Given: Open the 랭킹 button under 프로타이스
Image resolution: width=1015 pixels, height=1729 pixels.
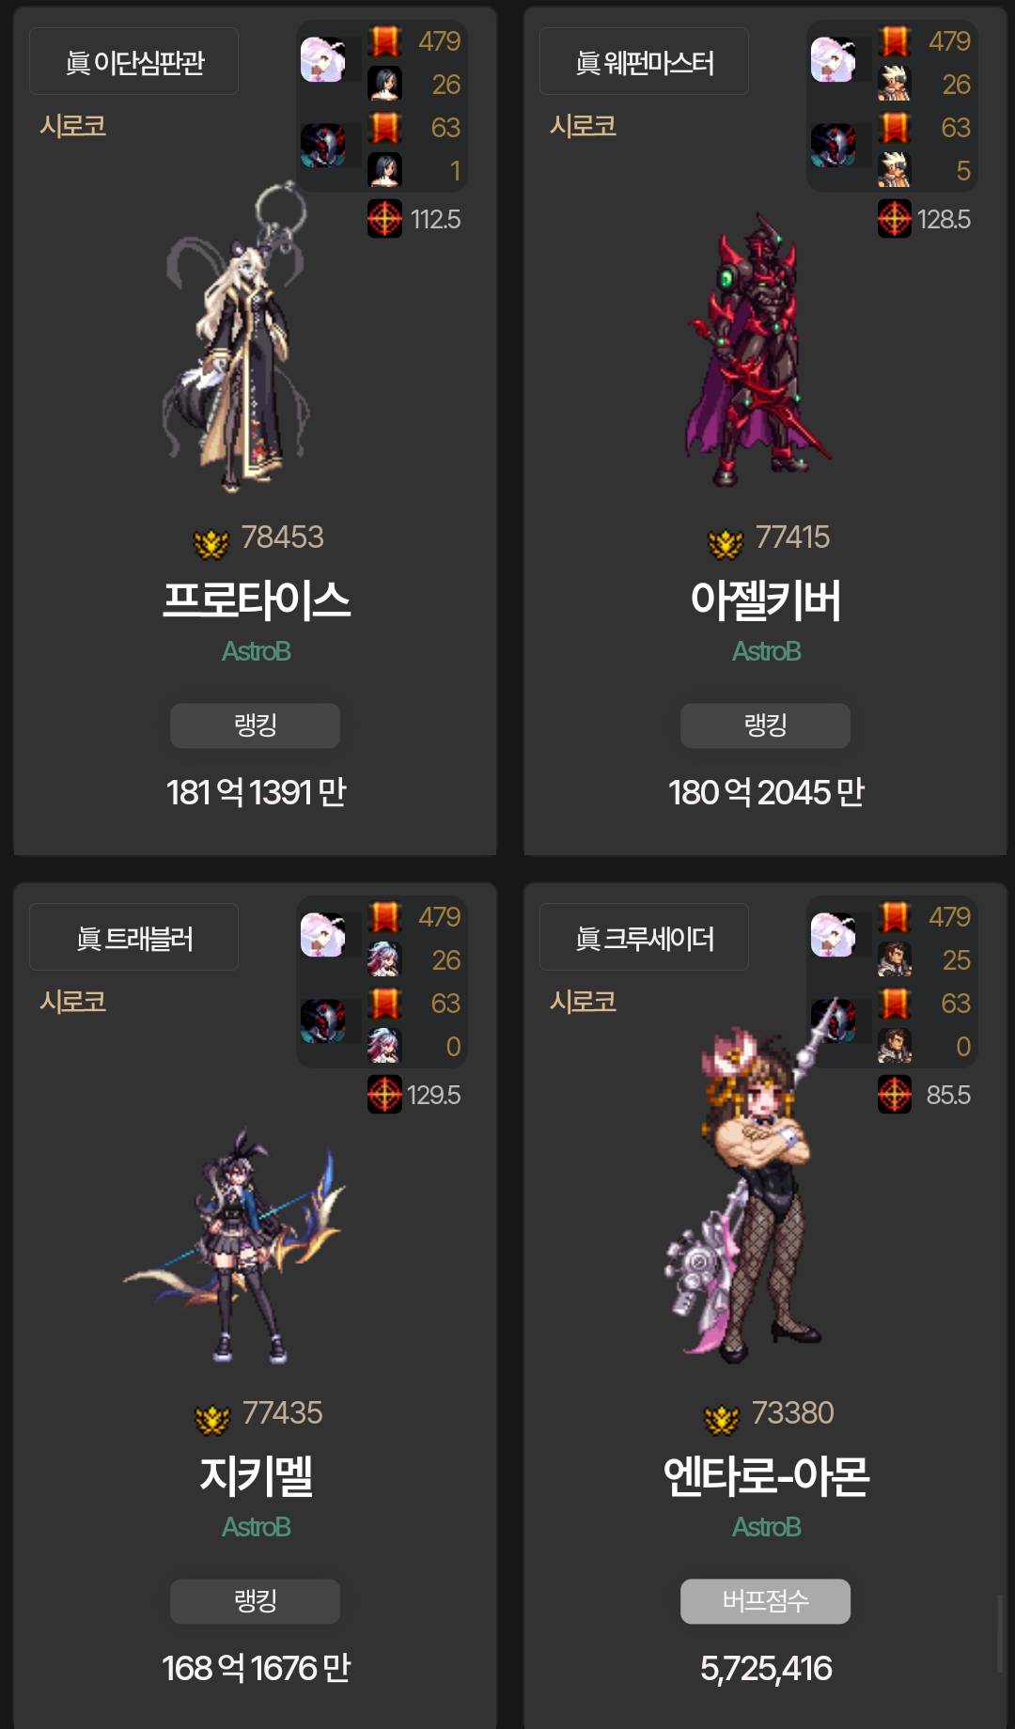Looking at the screenshot, I should [x=255, y=725].
